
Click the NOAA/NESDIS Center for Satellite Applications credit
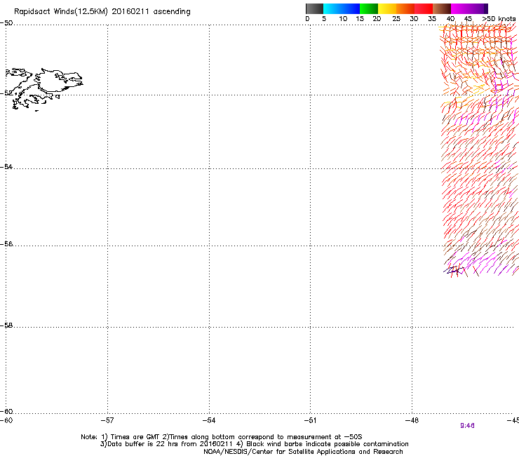[x=303, y=452]
